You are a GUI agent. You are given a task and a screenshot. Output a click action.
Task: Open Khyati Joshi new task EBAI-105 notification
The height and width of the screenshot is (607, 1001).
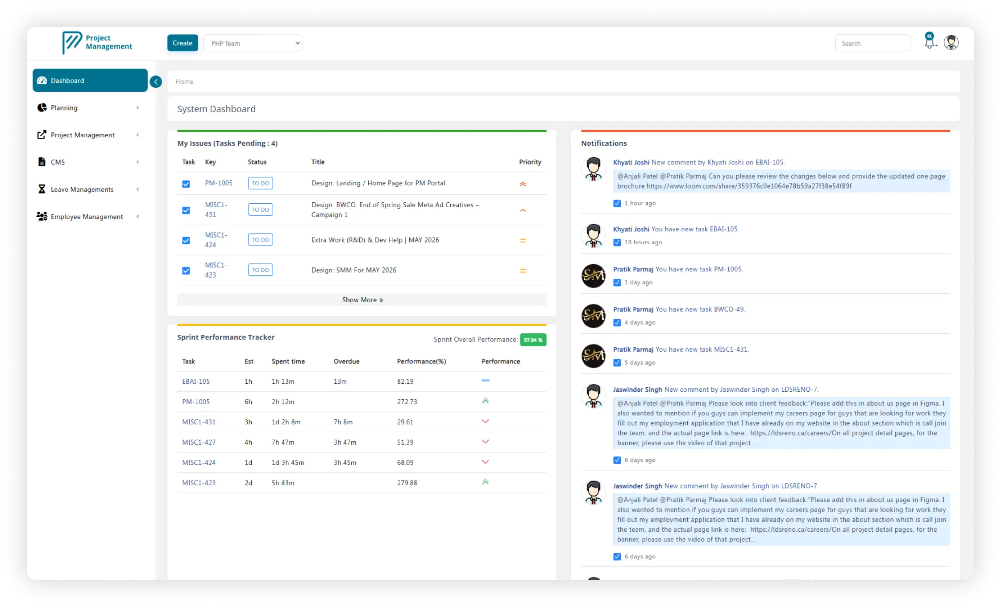click(x=676, y=229)
